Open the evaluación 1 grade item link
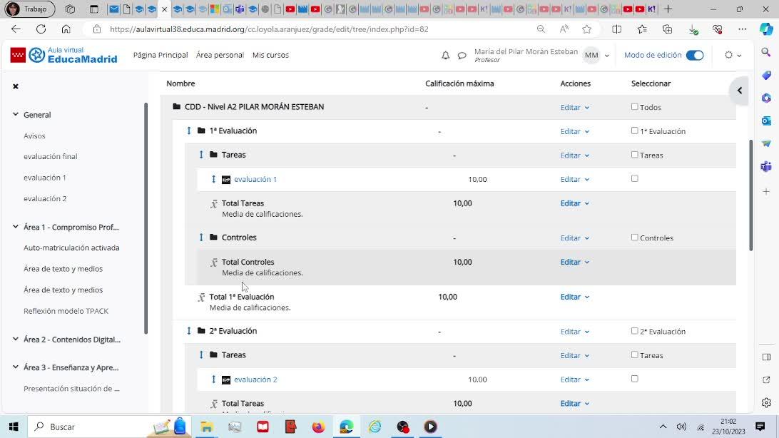This screenshot has width=779, height=438. 255,179
